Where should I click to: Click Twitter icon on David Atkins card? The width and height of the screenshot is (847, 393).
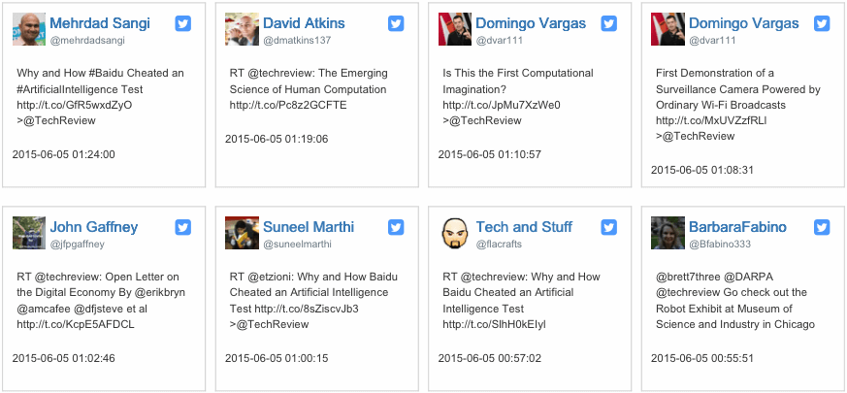click(x=396, y=23)
